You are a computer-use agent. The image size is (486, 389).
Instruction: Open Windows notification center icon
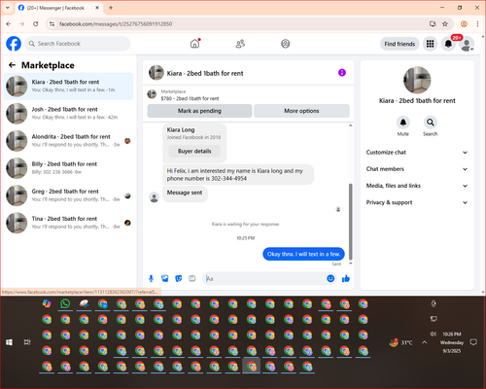[473, 342]
